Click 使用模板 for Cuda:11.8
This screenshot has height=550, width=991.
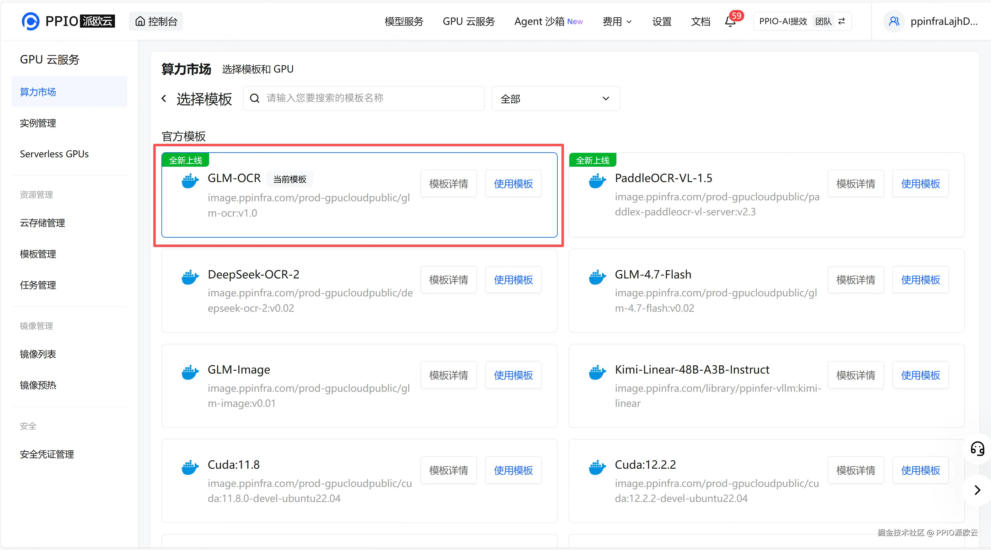pyautogui.click(x=513, y=470)
